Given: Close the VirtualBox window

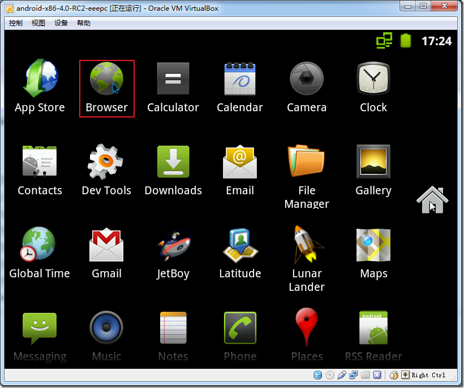Looking at the screenshot, I should coord(444,6).
